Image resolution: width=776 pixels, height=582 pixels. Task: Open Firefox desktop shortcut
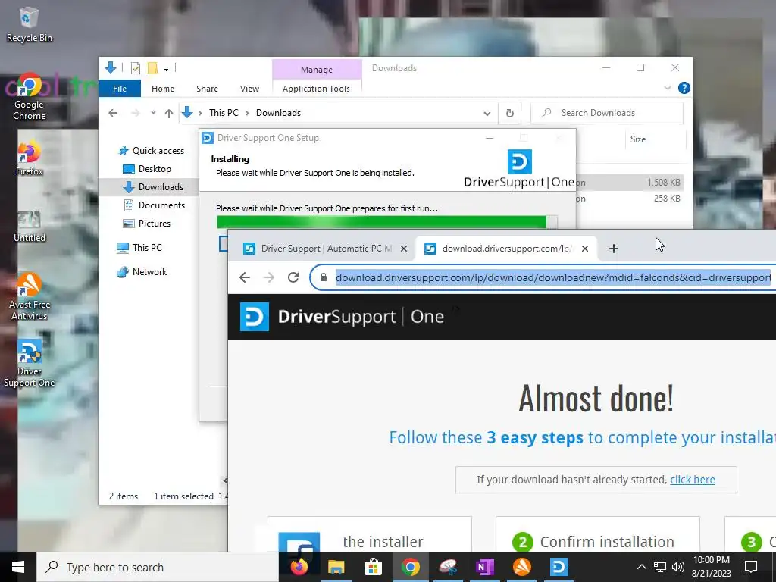click(x=29, y=158)
